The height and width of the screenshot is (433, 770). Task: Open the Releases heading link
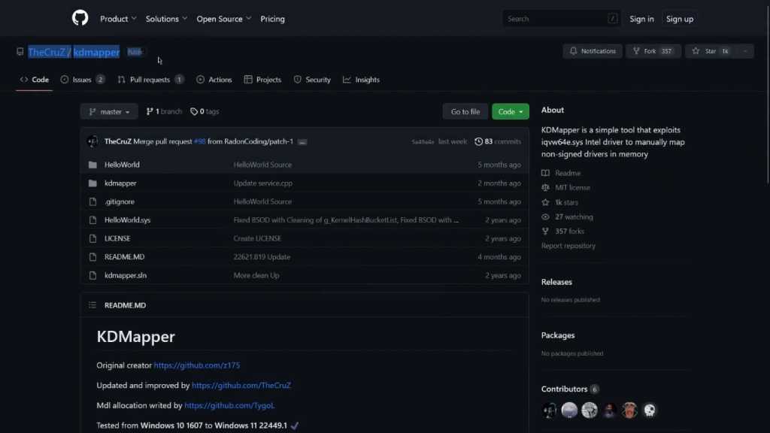point(556,282)
